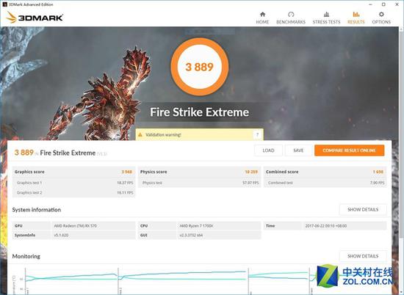
Task: Click Compare Result Online button
Action: click(x=349, y=150)
